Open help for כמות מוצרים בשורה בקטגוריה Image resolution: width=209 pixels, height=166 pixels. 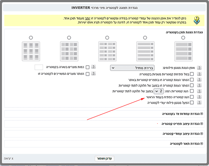coord(93,67)
